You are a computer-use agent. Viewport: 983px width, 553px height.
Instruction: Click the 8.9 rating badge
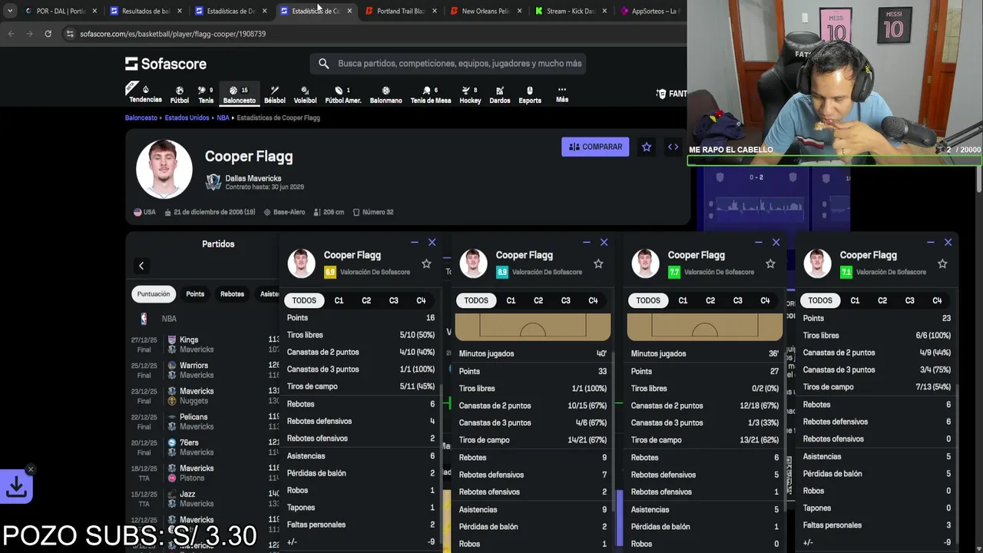(x=502, y=272)
